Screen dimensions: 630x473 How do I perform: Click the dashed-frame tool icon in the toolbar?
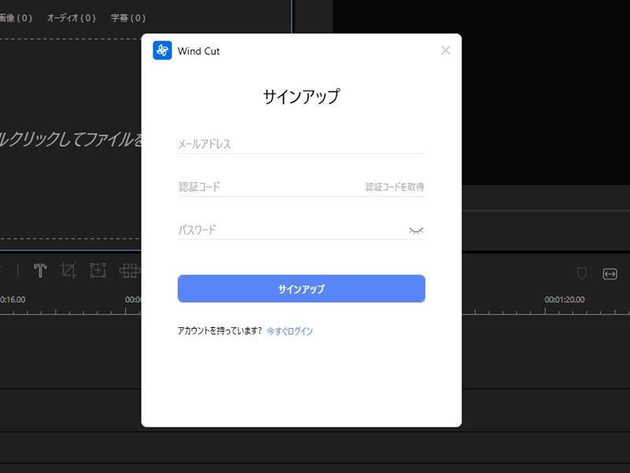pos(98,270)
